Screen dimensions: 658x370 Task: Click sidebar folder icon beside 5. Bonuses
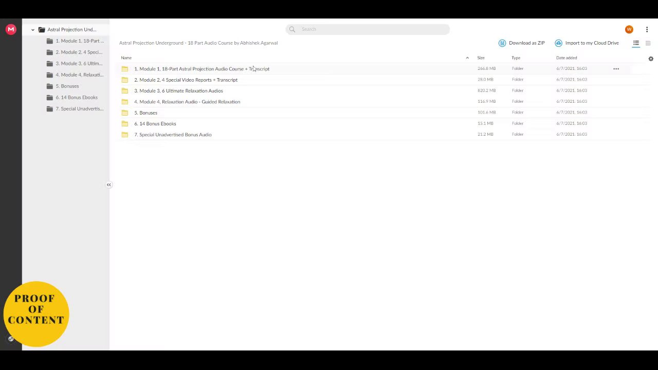(x=49, y=86)
